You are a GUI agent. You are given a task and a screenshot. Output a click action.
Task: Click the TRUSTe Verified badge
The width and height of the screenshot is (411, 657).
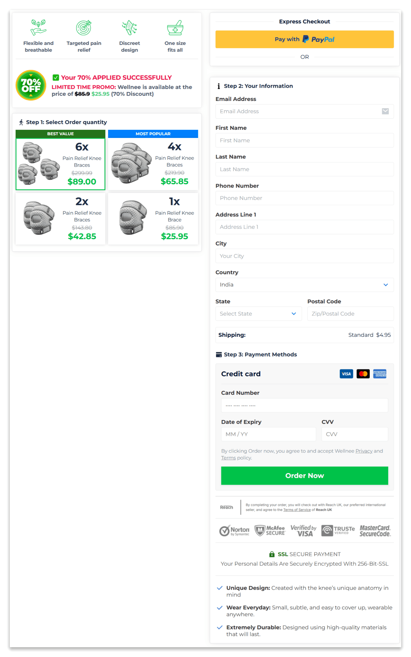[338, 531]
